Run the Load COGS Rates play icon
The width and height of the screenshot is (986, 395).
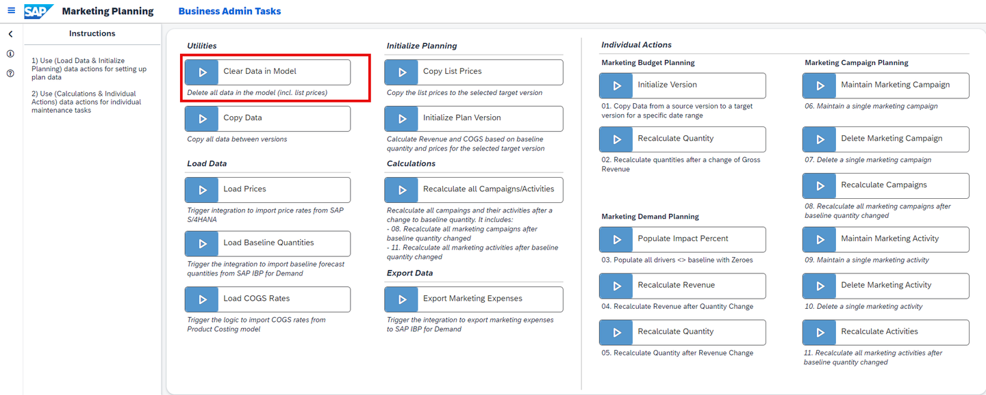click(x=202, y=299)
